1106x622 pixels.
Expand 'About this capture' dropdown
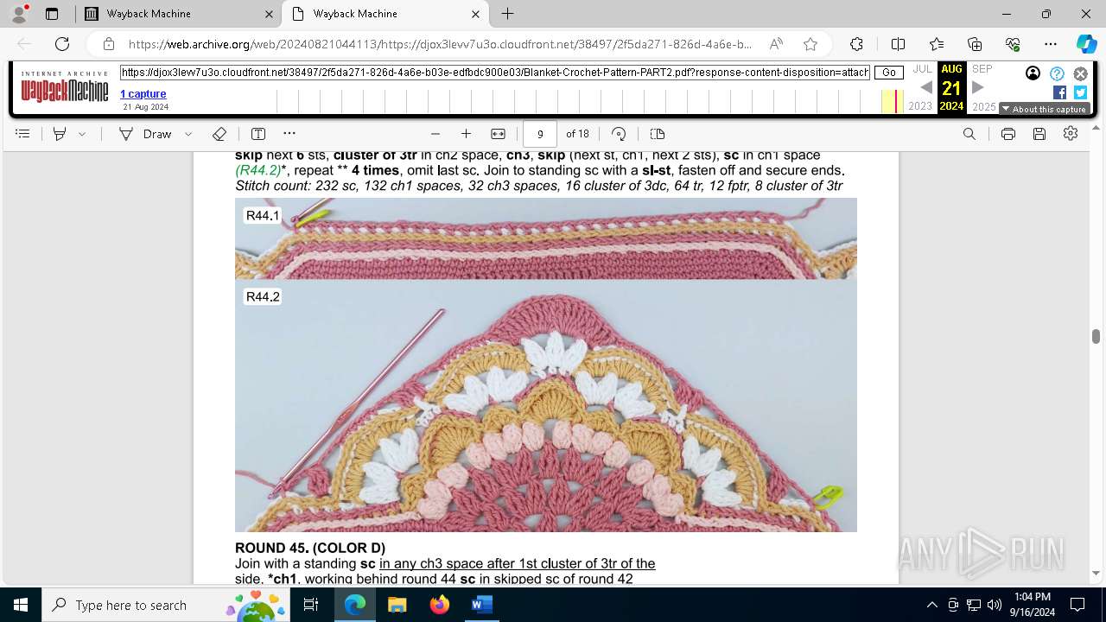point(1044,109)
